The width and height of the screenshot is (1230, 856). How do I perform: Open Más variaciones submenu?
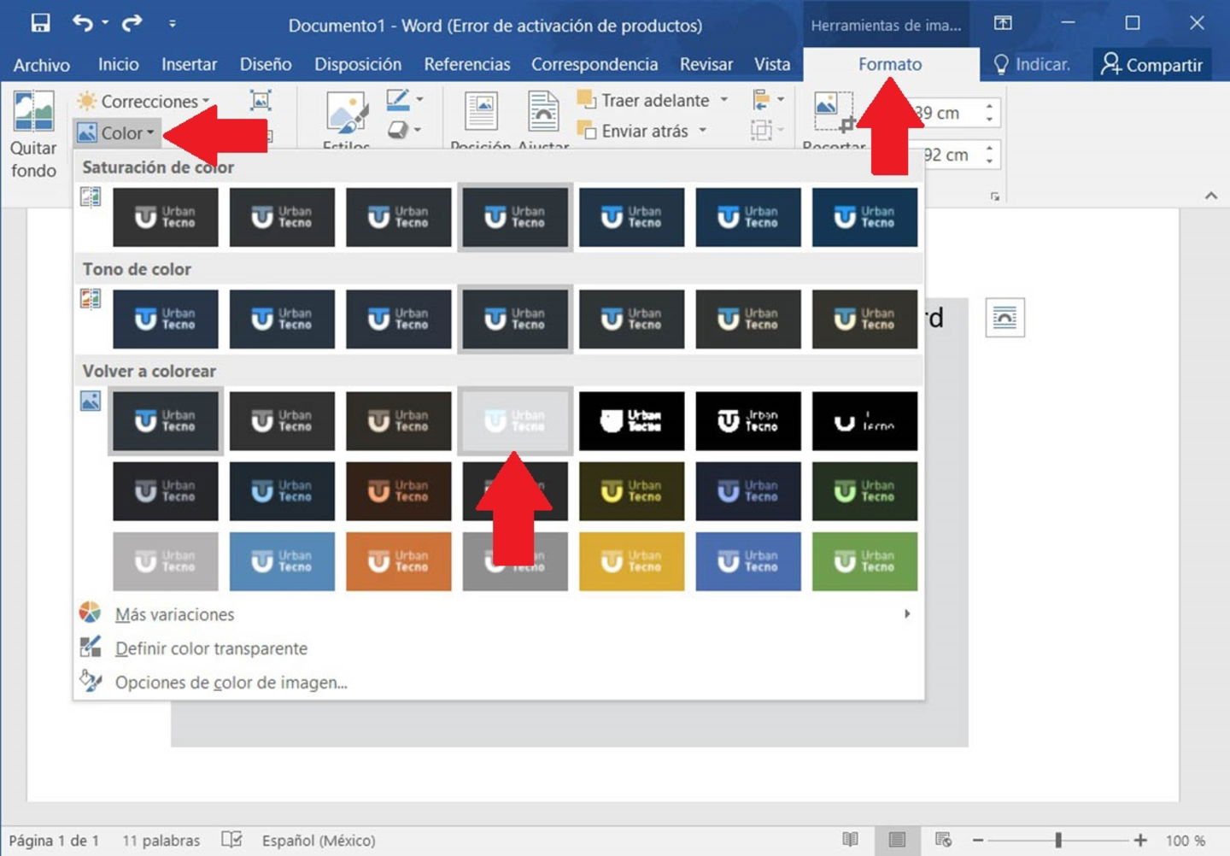pyautogui.click(x=499, y=614)
